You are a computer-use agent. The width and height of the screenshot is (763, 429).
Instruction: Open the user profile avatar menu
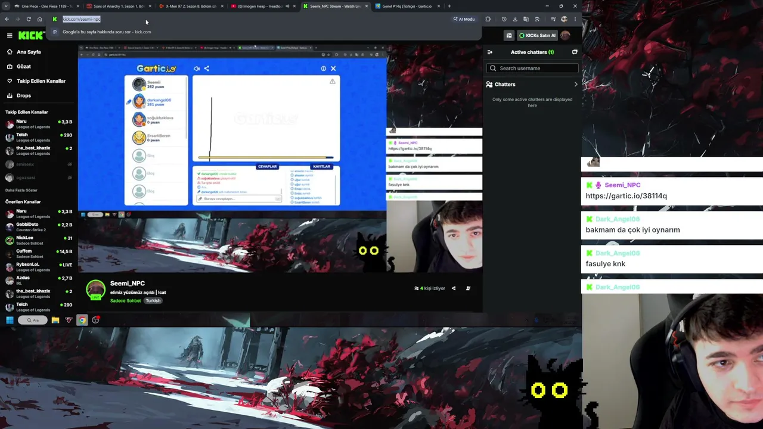[x=565, y=35]
